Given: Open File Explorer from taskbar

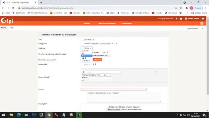Looking at the screenshot, I should (11, 115).
